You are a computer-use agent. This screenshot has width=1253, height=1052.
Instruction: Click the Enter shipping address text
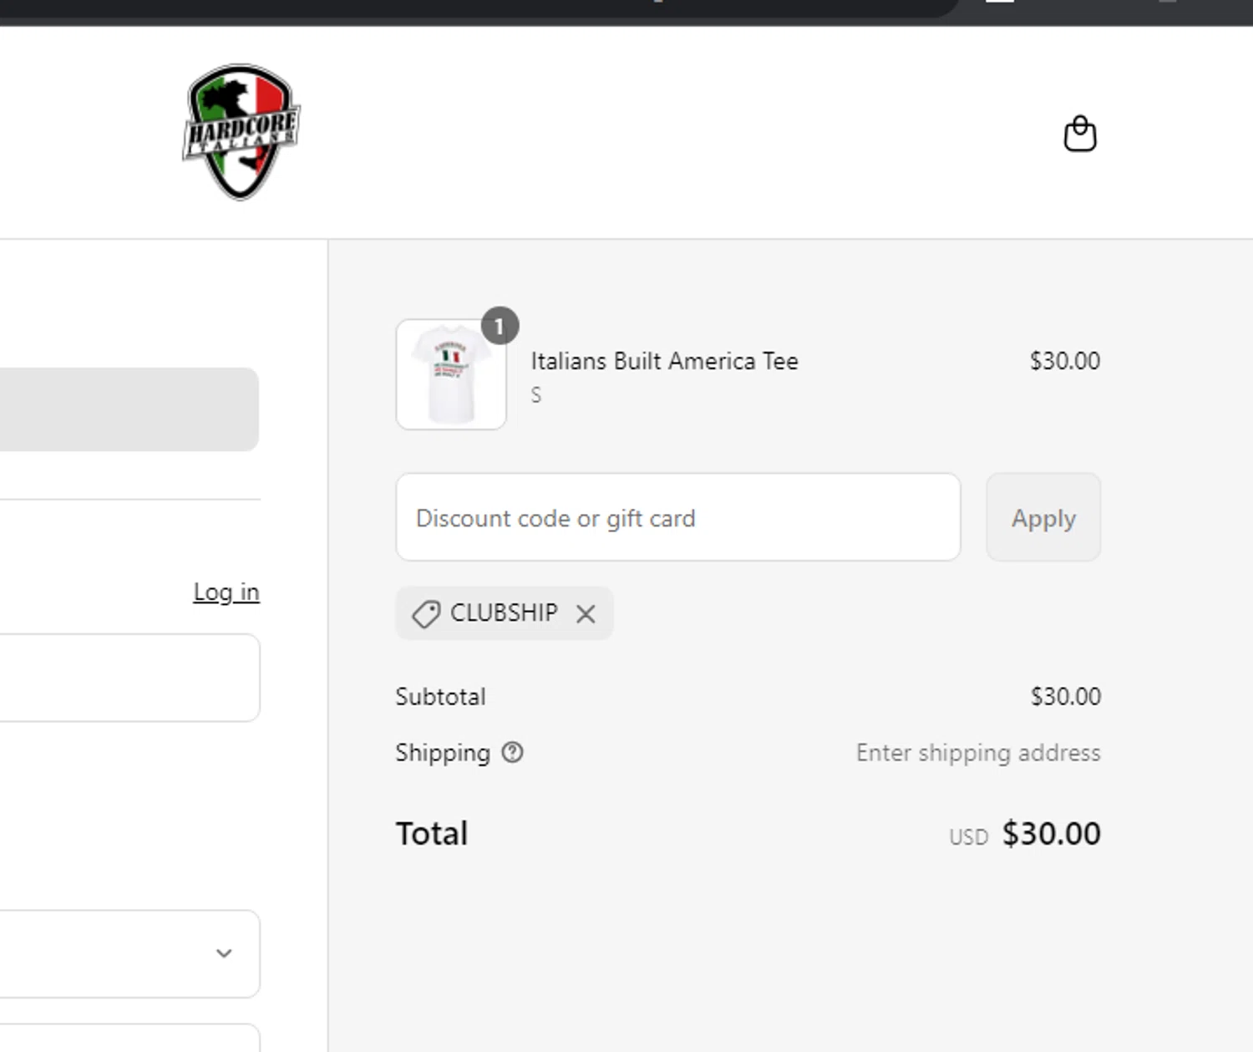977,753
